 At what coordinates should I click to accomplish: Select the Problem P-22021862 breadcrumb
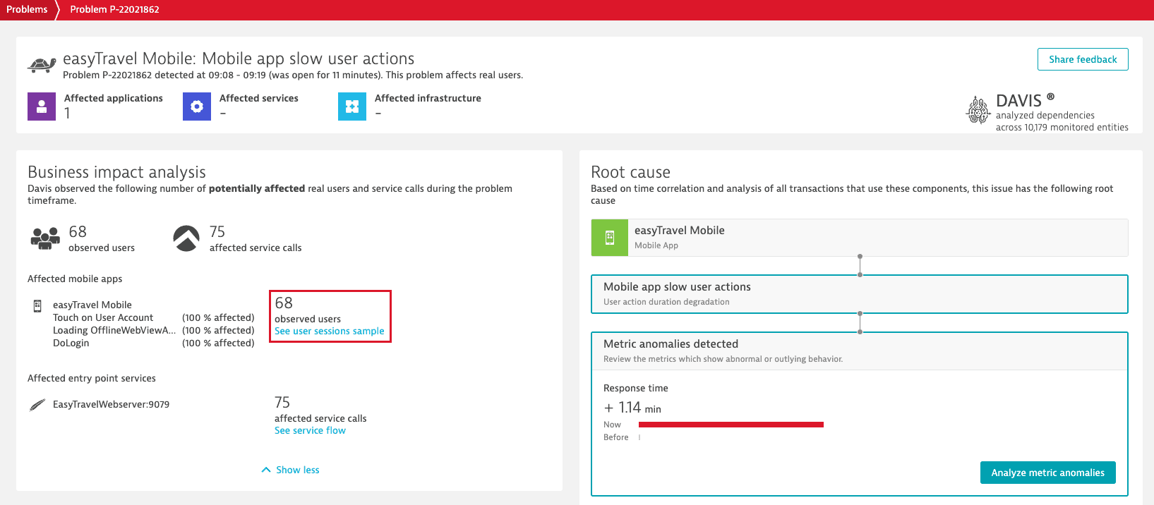coord(114,9)
